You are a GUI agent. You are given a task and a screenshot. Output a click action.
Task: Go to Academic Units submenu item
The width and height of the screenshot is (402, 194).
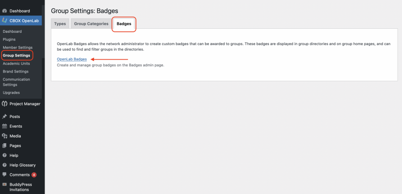16,63
